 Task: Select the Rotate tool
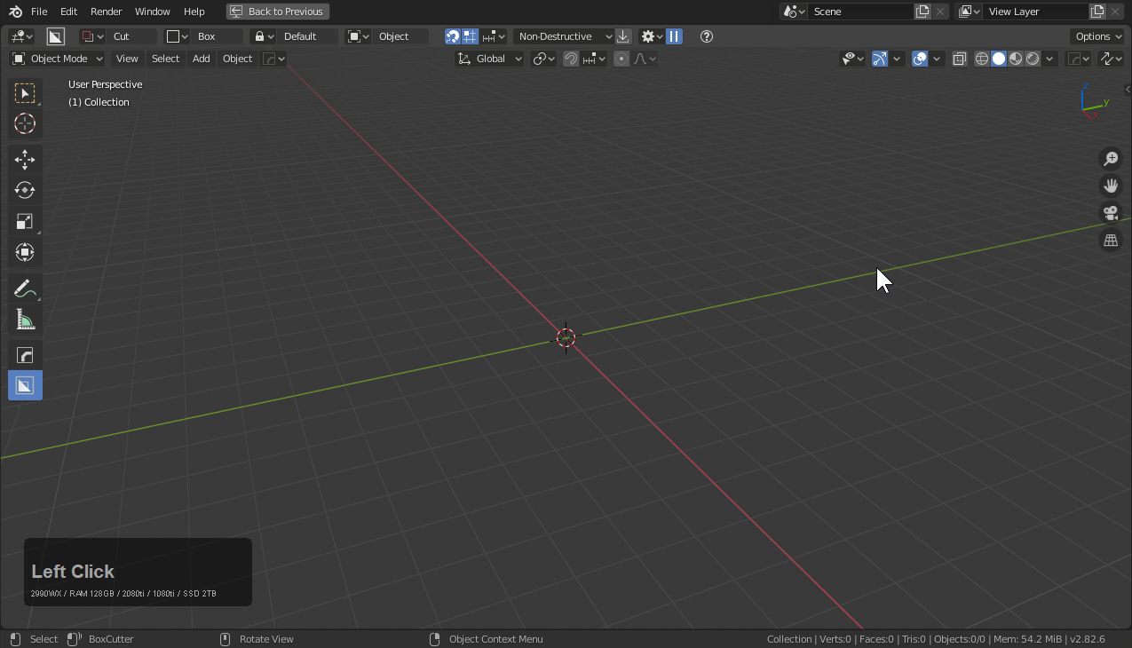(25, 190)
